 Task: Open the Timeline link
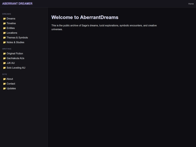(11, 23)
